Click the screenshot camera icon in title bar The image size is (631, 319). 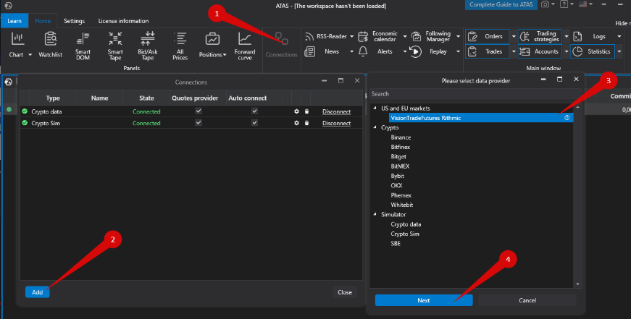coord(546,4)
